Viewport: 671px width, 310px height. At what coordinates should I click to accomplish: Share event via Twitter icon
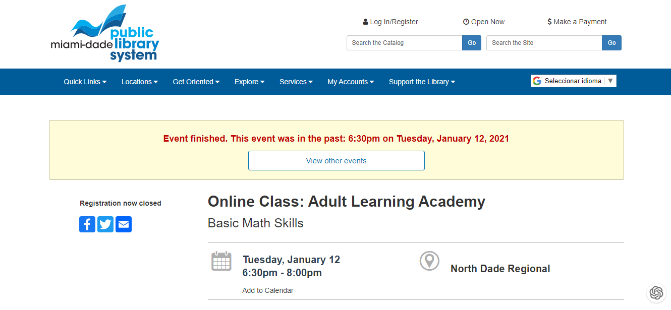[x=105, y=224]
